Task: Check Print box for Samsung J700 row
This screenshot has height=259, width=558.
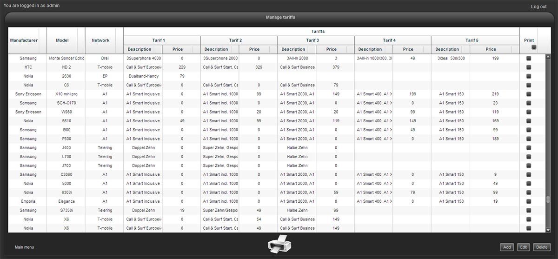Action: (x=529, y=166)
